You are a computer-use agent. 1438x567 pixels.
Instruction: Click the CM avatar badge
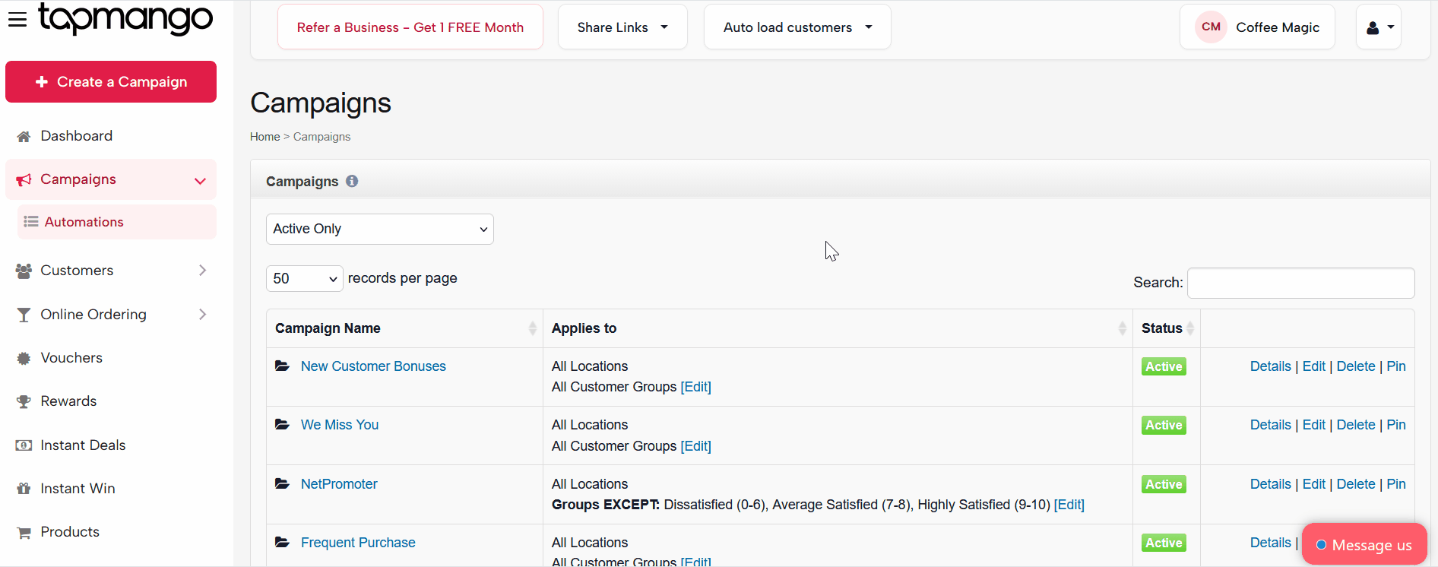click(1211, 27)
